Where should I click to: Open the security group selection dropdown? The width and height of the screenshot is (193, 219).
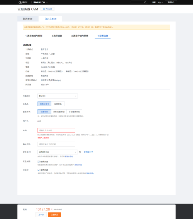(58, 152)
